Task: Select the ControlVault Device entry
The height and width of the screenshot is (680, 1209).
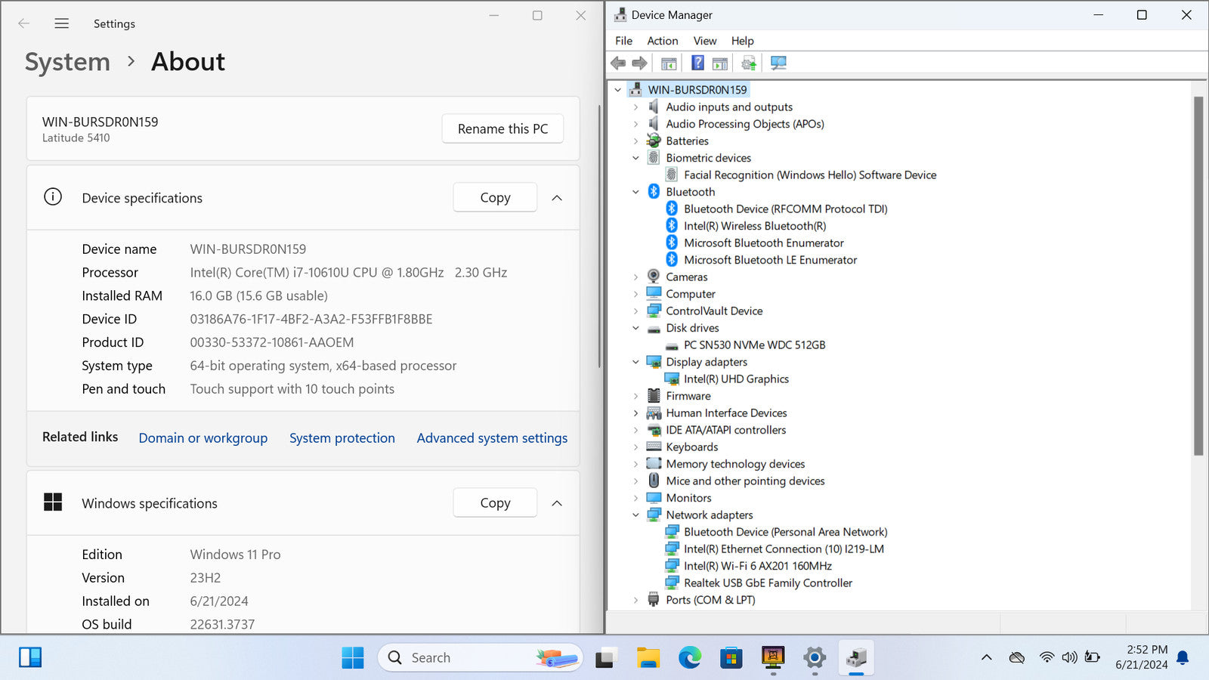Action: point(714,311)
